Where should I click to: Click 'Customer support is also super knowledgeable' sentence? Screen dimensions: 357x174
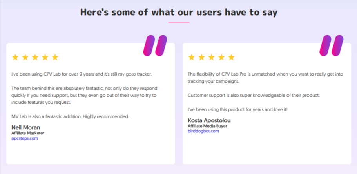[254, 96]
